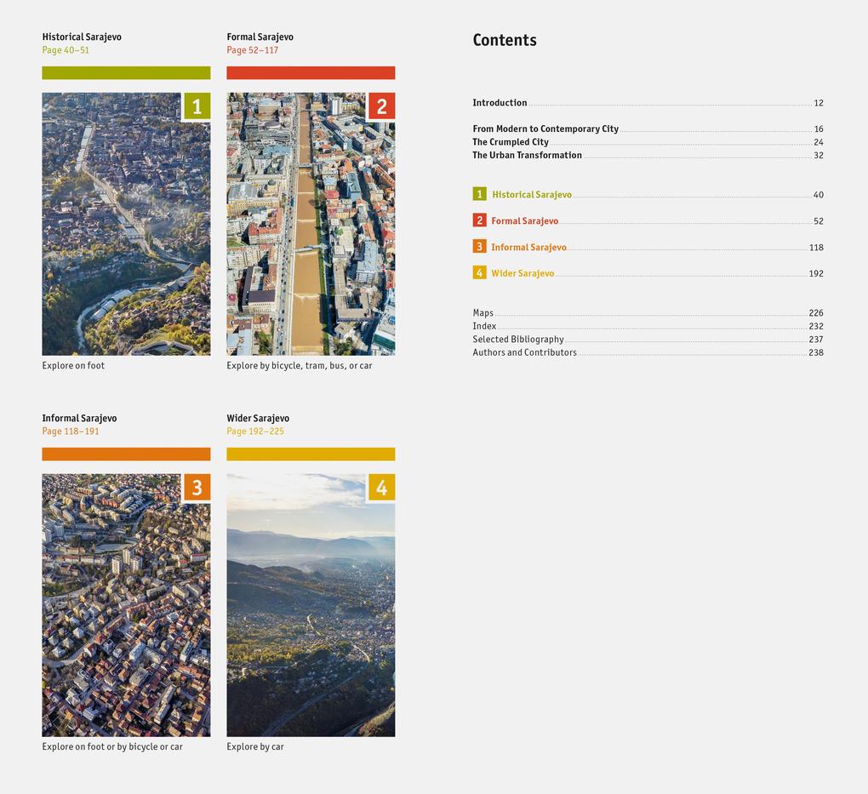868x794 pixels.
Task: Select the red square icon beside Formal Sarajevo entry
Action: pos(478,220)
